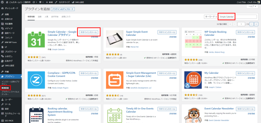Install Event Calendar Newsletter plugin

click(x=245, y=109)
